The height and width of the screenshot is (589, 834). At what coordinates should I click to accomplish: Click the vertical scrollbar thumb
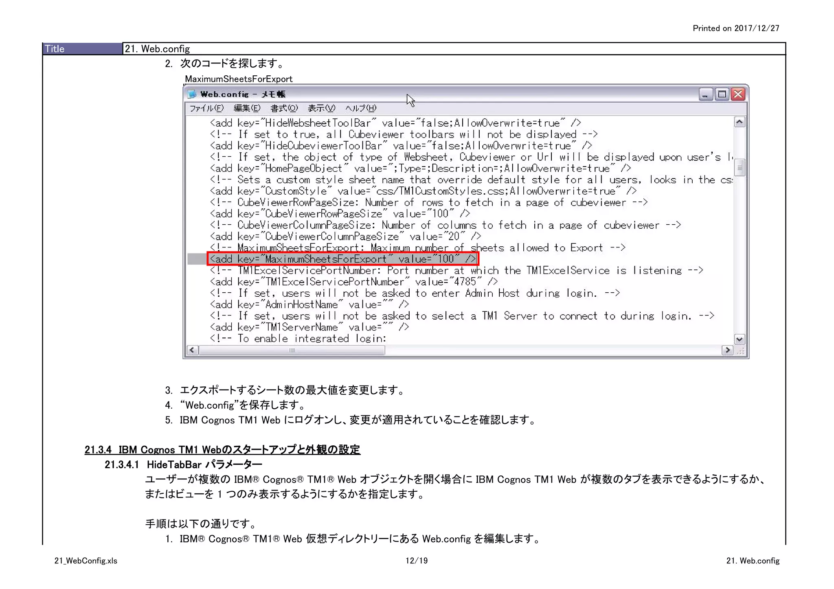(x=740, y=167)
